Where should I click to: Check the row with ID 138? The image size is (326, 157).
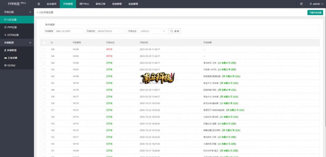click(44, 103)
